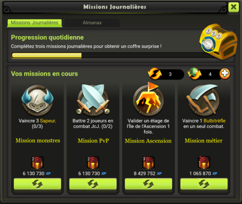Viewport: 242px width, 204px height.
Task: Click the gift reward under Mission Ascension
Action: click(148, 163)
